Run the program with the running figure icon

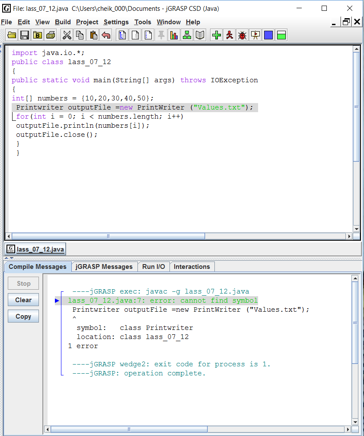click(x=229, y=35)
